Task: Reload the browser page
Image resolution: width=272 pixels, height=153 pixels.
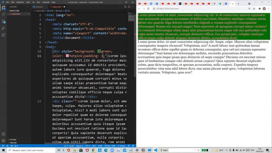Action: (148, 8)
